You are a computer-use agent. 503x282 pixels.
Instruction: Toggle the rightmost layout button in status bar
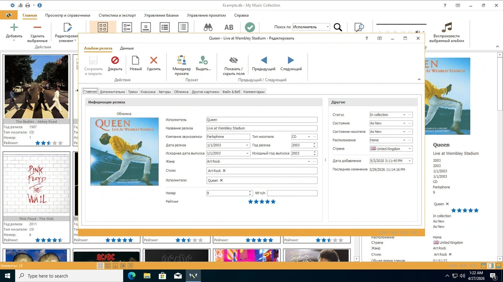(x=498, y=266)
